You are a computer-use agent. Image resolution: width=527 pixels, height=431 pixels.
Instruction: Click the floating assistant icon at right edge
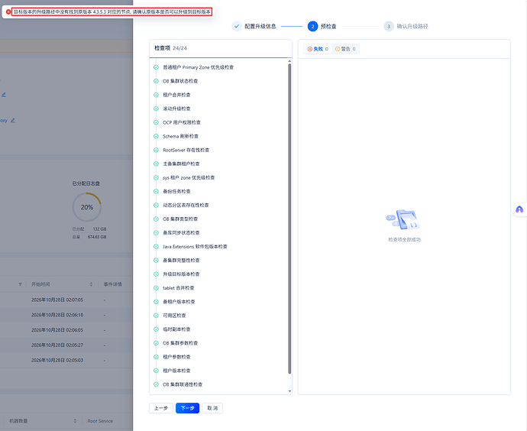click(x=519, y=209)
